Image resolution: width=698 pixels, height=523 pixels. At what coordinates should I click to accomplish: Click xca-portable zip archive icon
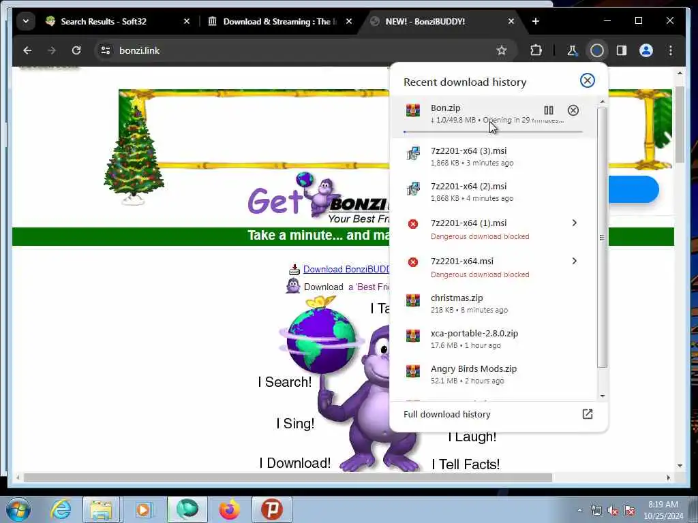pos(412,336)
